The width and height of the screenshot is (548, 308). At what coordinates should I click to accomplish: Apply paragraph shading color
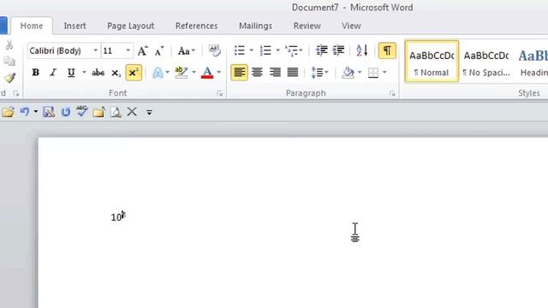[348, 73]
